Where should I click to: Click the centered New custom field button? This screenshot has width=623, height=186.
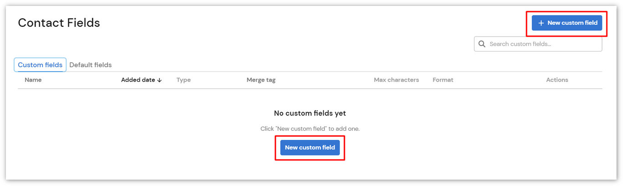click(310, 147)
